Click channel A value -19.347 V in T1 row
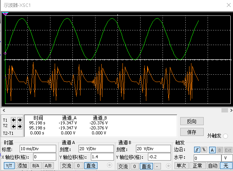This screenshot has height=171, width=233. coord(68,123)
